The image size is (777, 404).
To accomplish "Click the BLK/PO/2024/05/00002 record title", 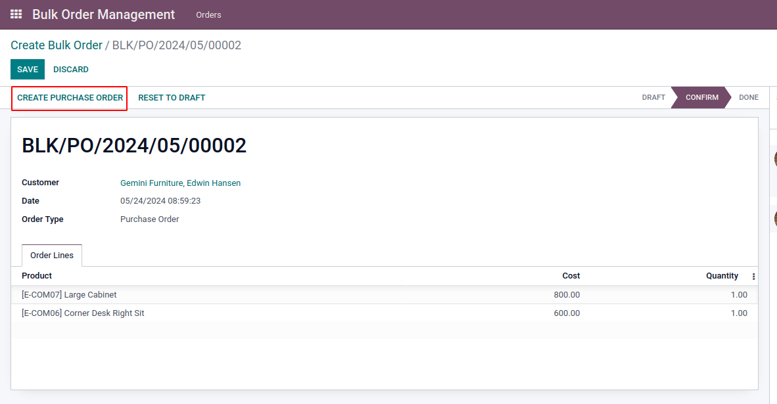I will [134, 146].
